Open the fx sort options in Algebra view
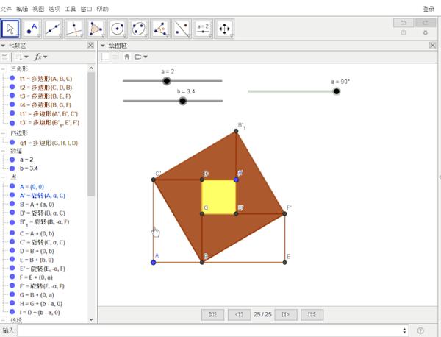This screenshot has height=337, width=441. click(40, 57)
